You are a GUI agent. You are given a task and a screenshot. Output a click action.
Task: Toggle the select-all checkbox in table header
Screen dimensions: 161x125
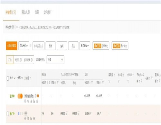pos(8,78)
